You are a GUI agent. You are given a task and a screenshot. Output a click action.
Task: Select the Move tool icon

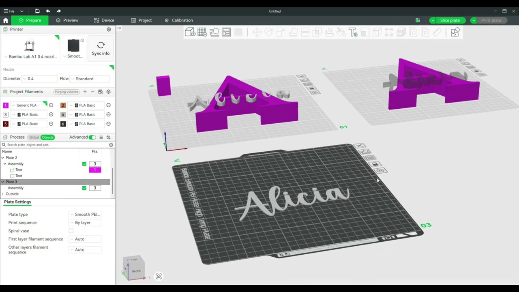[257, 32]
